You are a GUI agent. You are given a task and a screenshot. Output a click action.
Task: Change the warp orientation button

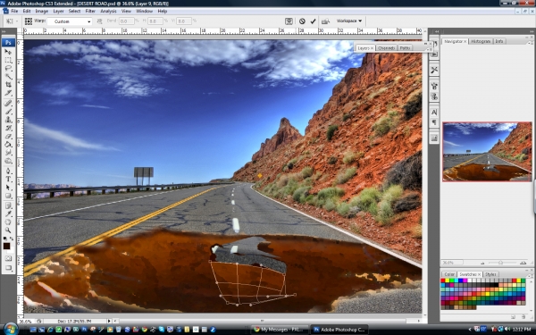point(99,21)
